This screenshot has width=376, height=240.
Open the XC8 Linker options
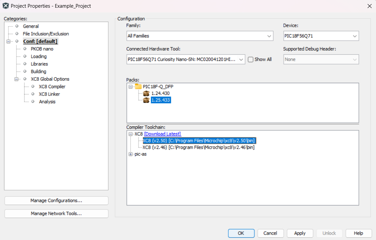click(x=49, y=94)
